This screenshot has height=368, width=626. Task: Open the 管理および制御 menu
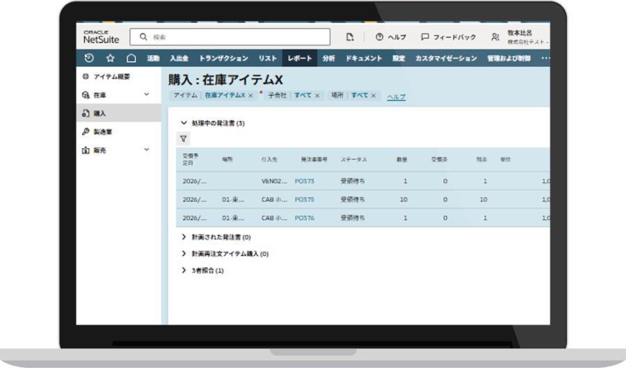click(x=508, y=58)
